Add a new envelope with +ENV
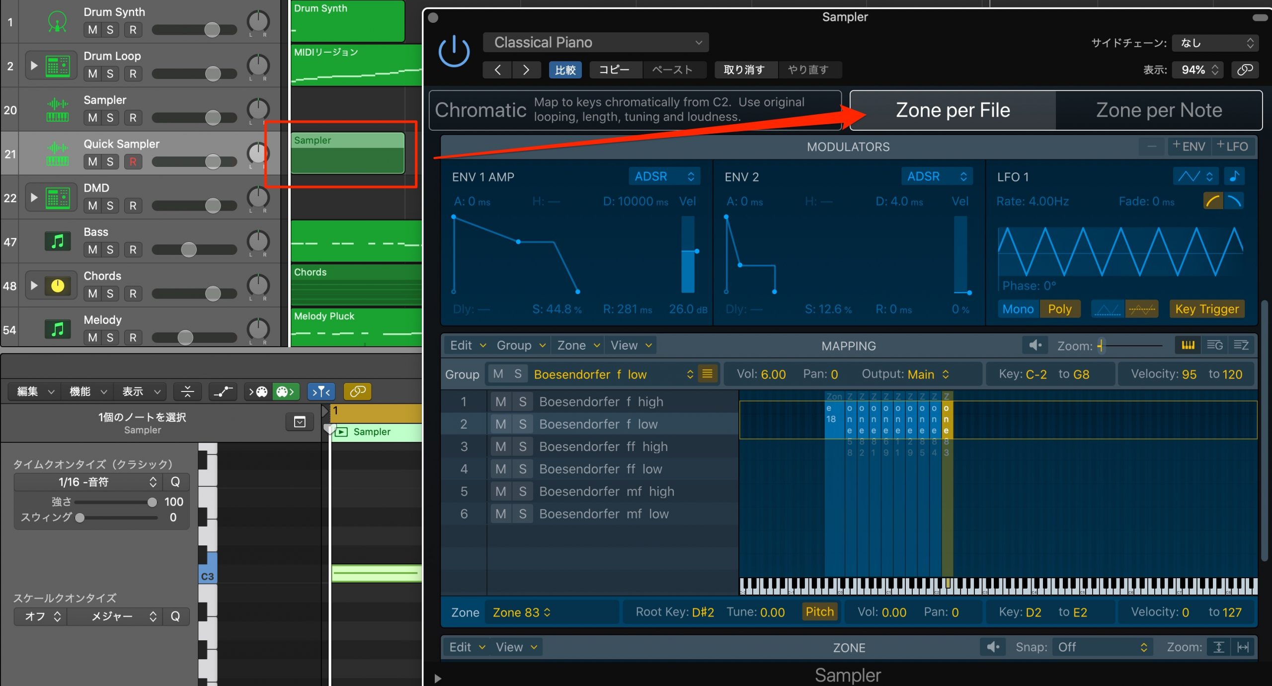The width and height of the screenshot is (1272, 686). pos(1189,147)
